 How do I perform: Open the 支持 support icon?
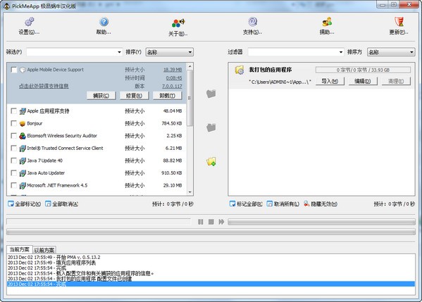click(x=252, y=22)
